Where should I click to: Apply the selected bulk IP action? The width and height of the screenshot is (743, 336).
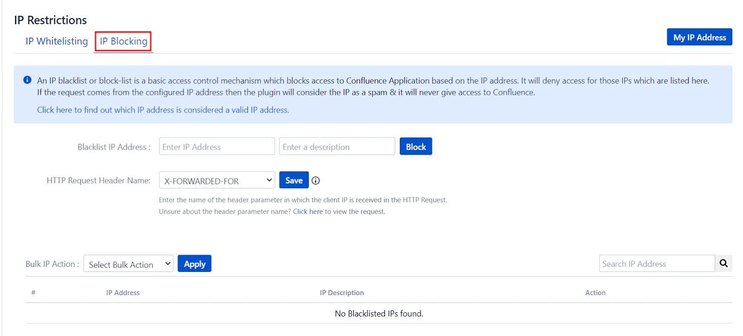195,264
